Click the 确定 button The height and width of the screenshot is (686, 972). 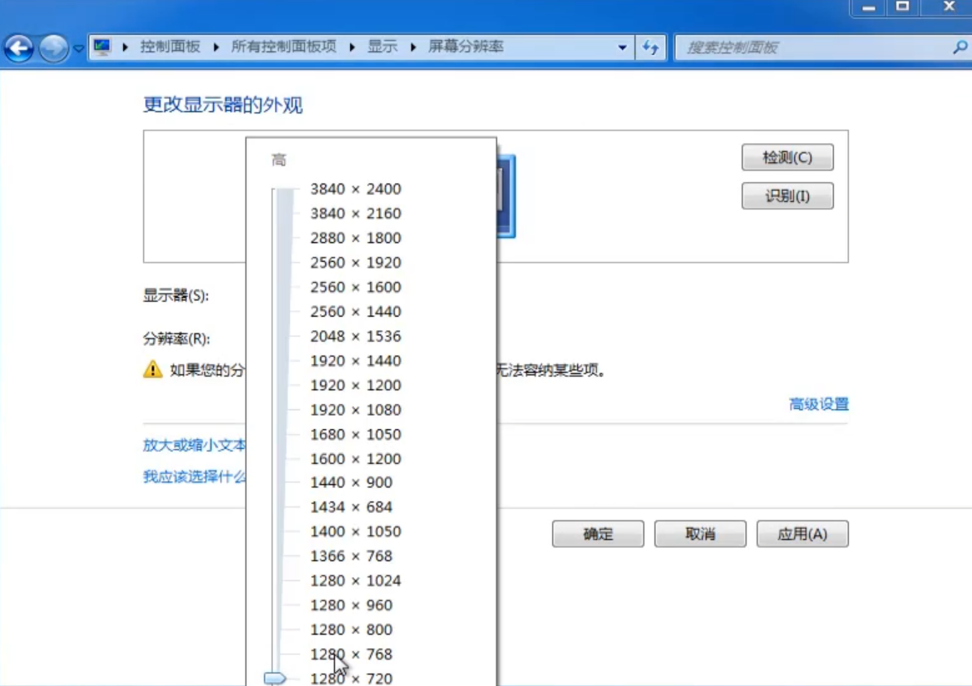(597, 534)
